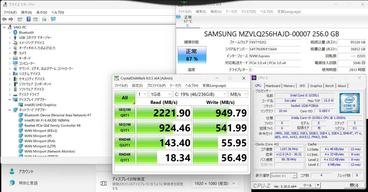Switch to the Mainboard tab in CPU-Z

(x=273, y=86)
